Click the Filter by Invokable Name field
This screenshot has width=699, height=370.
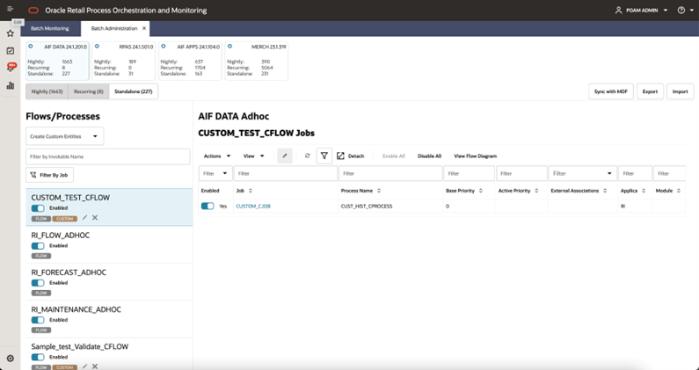point(108,157)
